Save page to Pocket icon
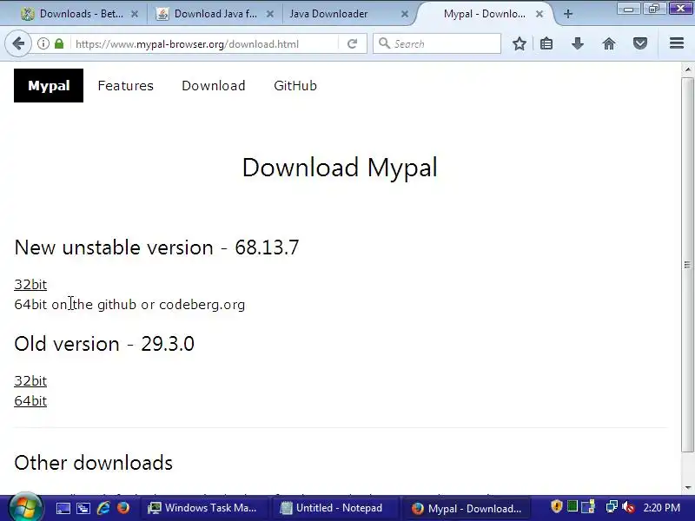This screenshot has width=695, height=521. pos(639,43)
